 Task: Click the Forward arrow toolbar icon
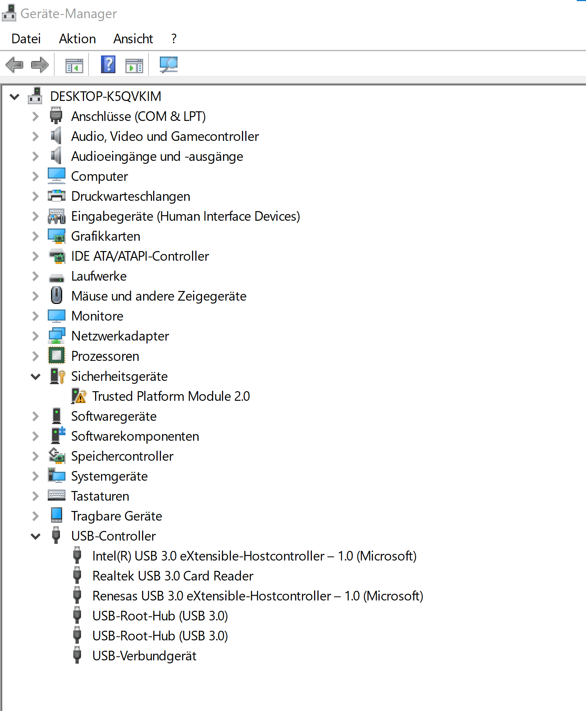(x=40, y=65)
